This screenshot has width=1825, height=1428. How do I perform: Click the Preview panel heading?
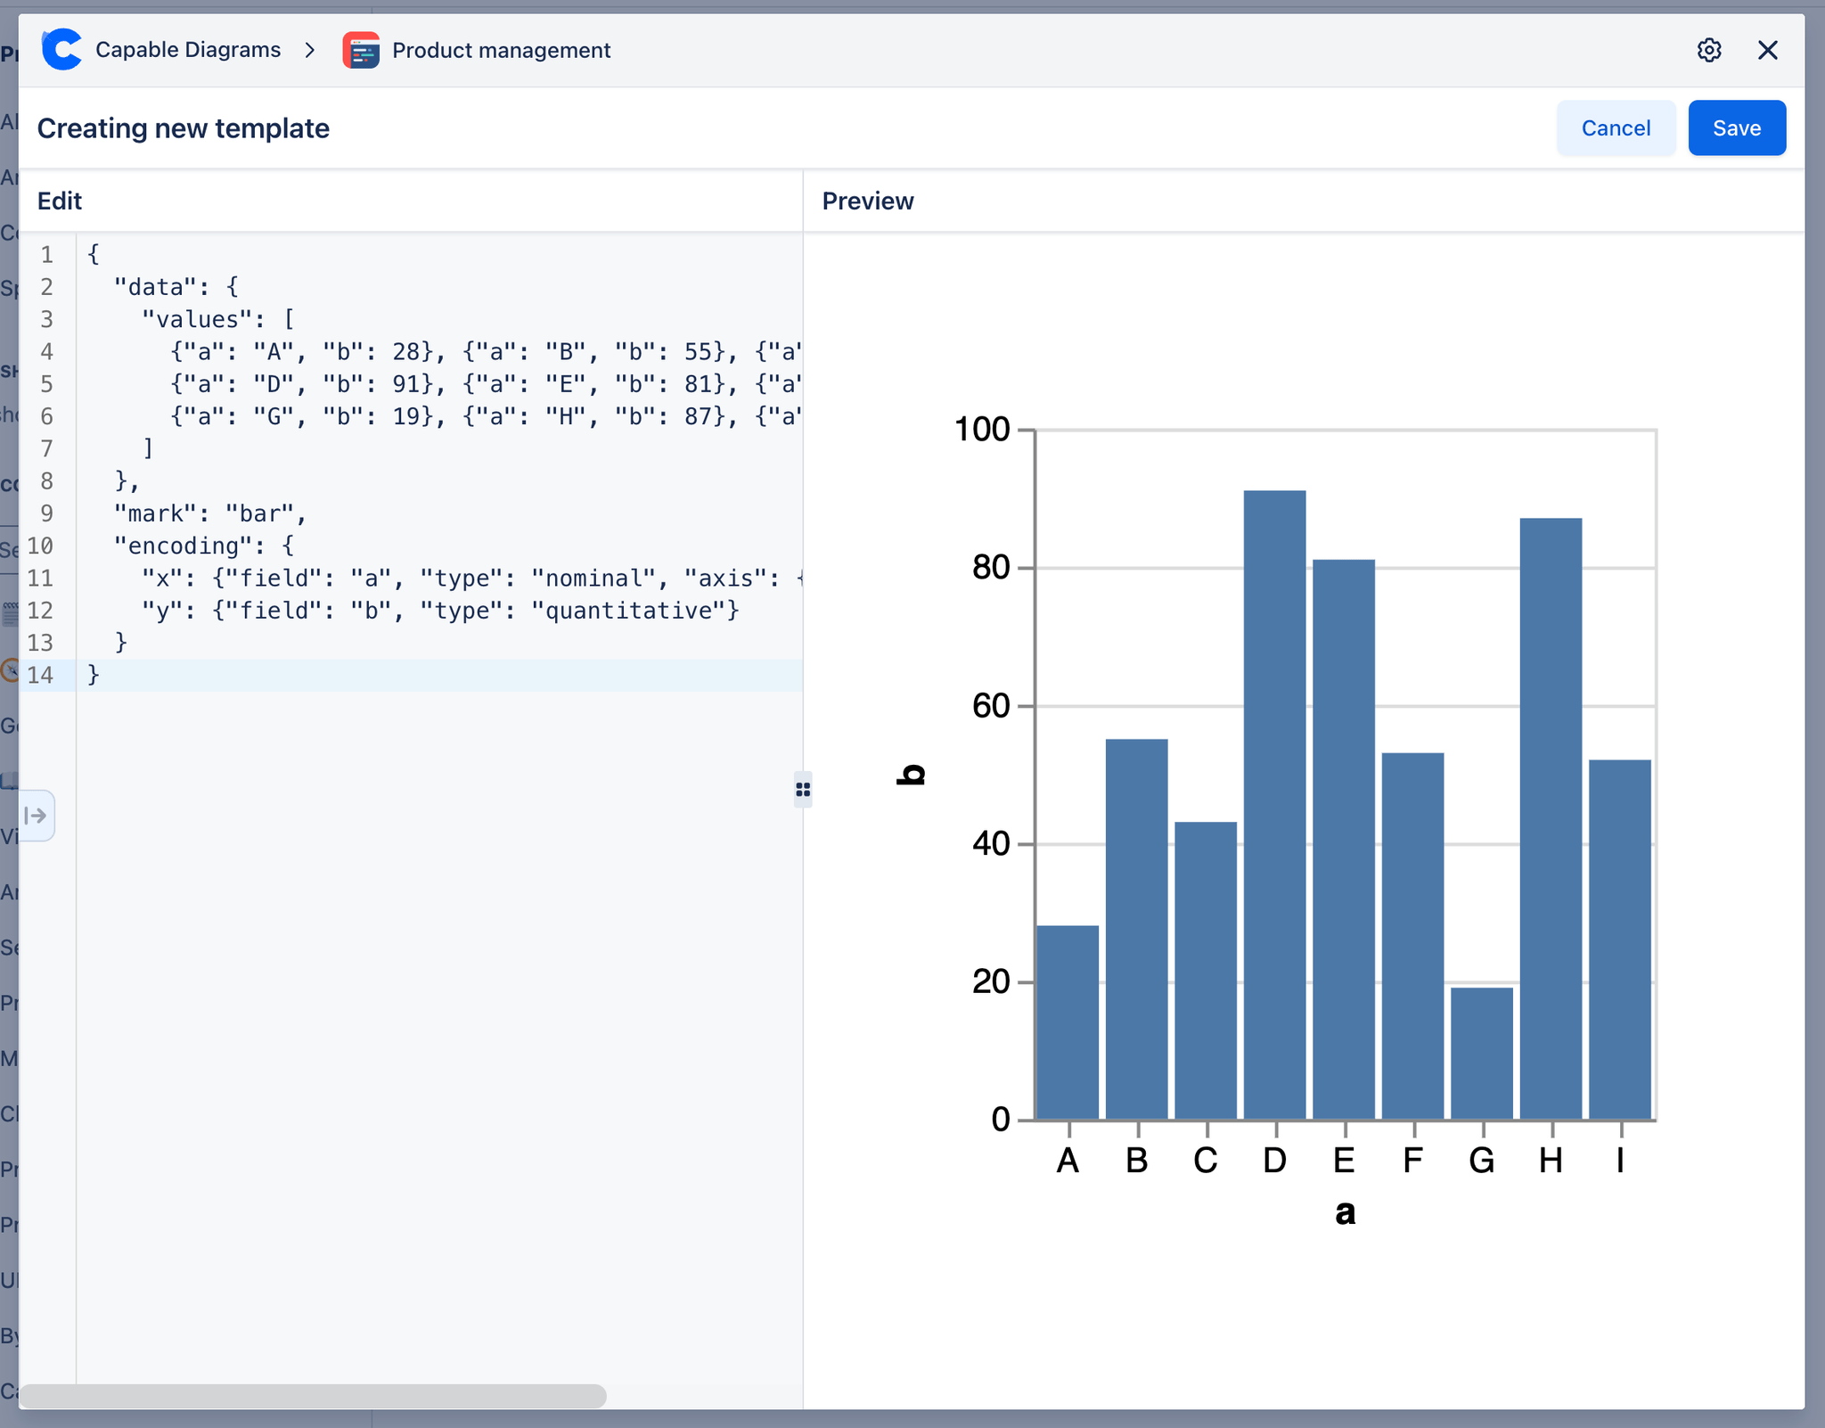(x=867, y=201)
